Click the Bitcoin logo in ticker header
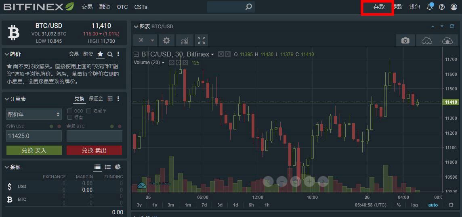Screen dimensions: 462x217 13,33
